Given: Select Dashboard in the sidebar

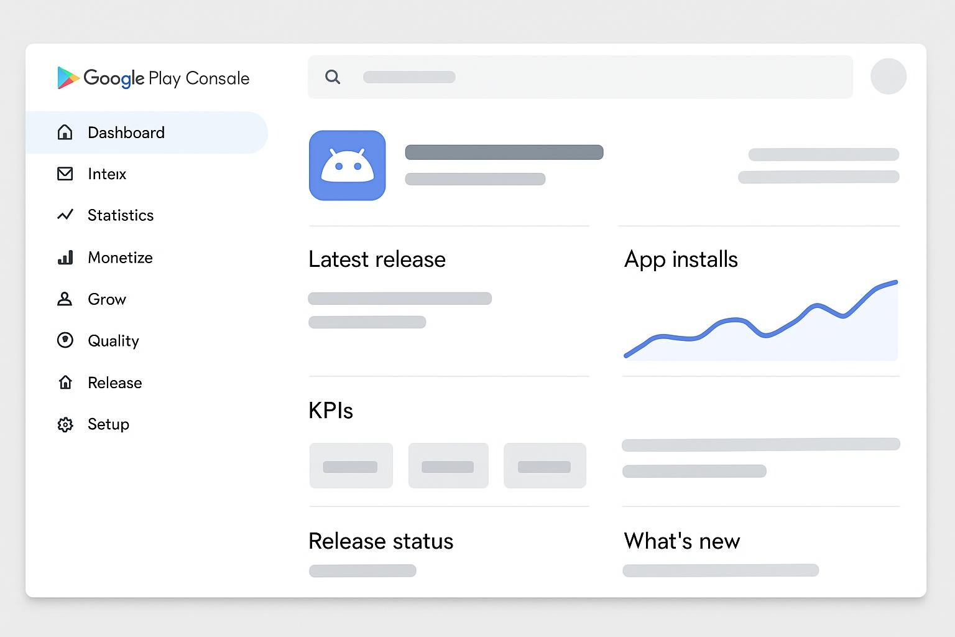Looking at the screenshot, I should coord(126,133).
